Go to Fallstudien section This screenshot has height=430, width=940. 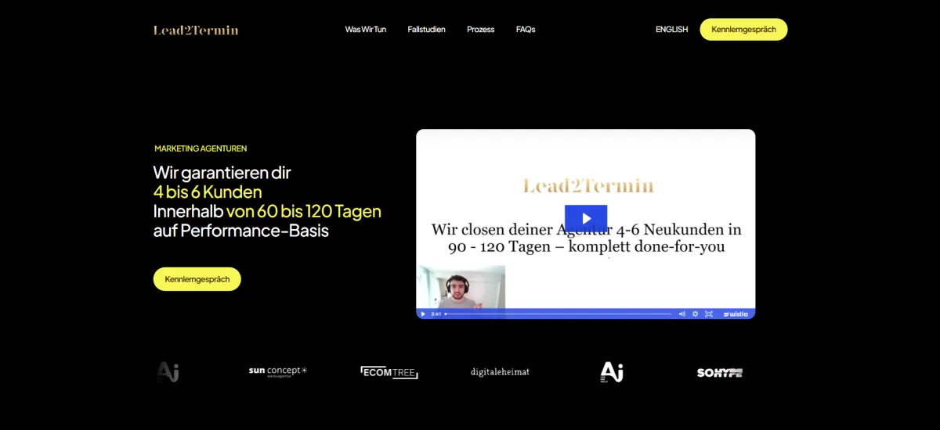click(426, 30)
